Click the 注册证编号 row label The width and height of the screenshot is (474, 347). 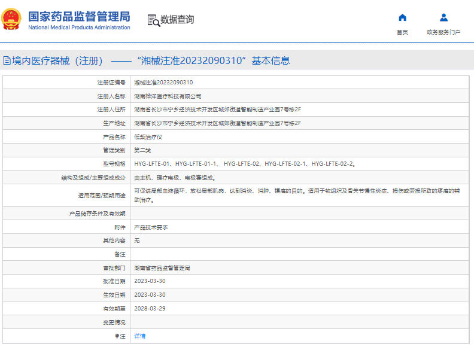coord(111,83)
